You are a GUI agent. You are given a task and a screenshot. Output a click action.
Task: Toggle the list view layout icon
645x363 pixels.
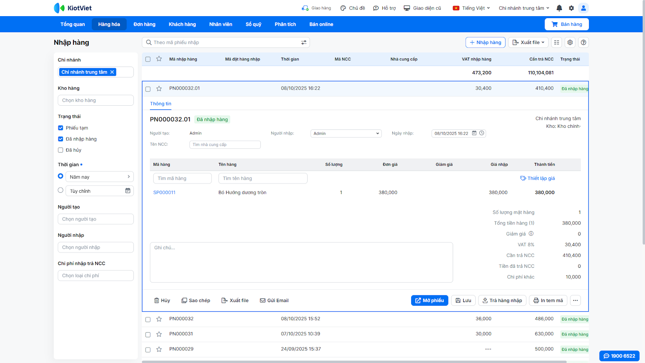(x=557, y=42)
